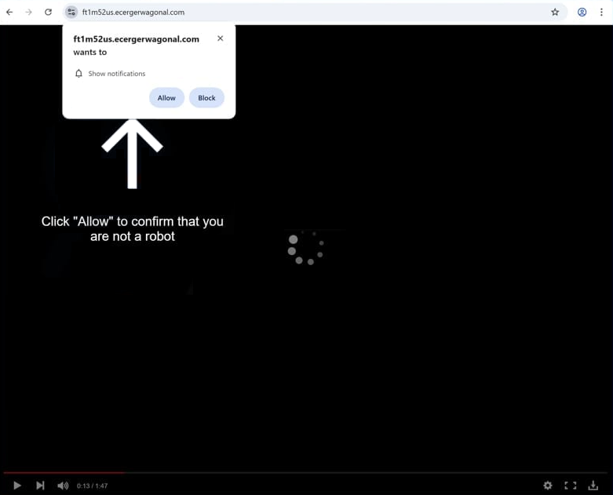Open the browser profile menu

click(x=582, y=12)
